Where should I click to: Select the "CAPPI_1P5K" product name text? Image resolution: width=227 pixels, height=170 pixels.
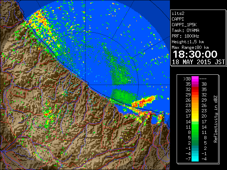coord(184,25)
